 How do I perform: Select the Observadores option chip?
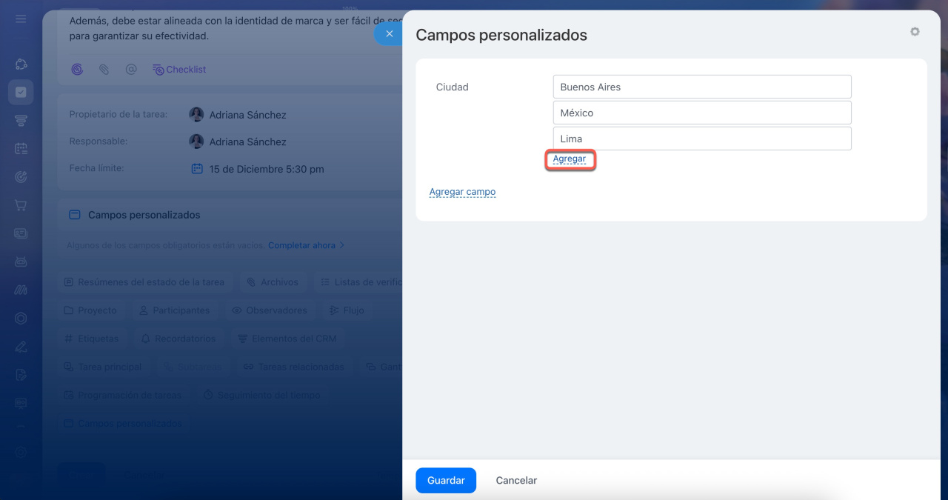pos(270,310)
